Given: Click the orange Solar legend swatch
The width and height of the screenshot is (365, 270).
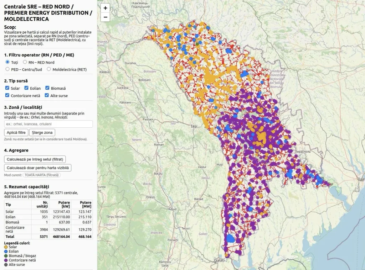Looking at the screenshot, I should (5, 247).
